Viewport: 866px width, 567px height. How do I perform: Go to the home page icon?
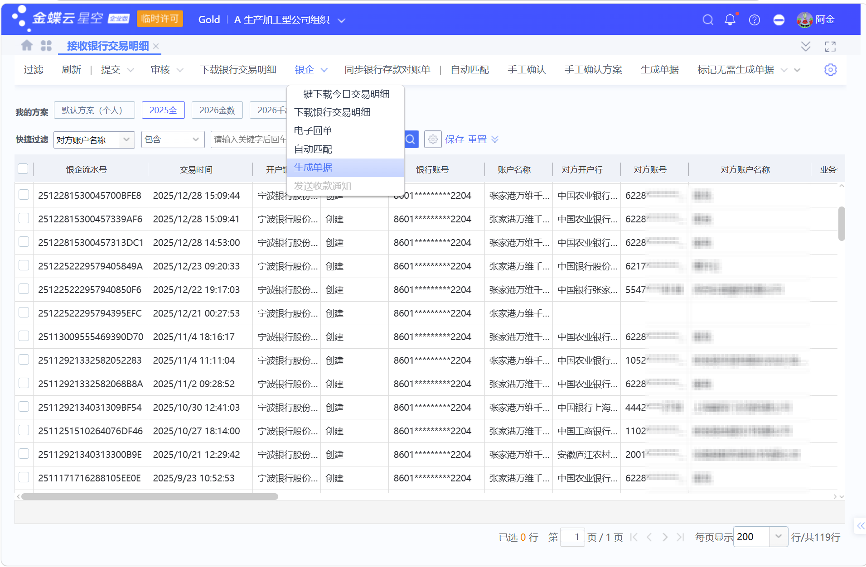(27, 46)
